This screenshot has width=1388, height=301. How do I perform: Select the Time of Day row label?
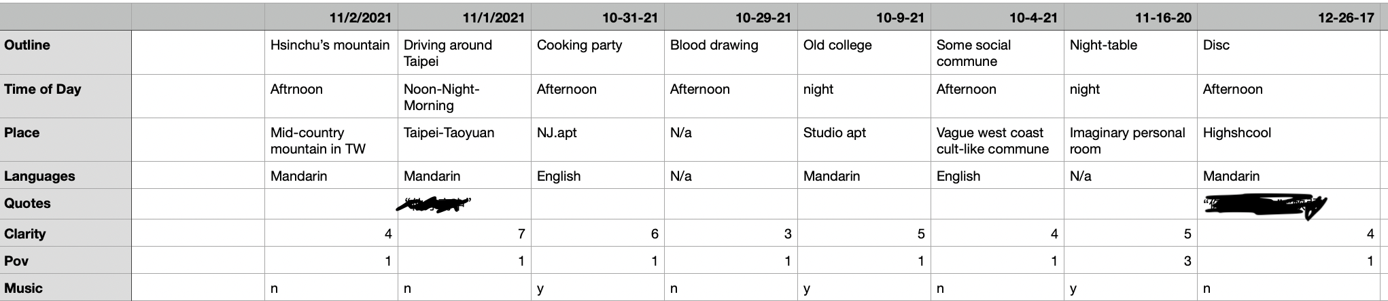pos(66,96)
